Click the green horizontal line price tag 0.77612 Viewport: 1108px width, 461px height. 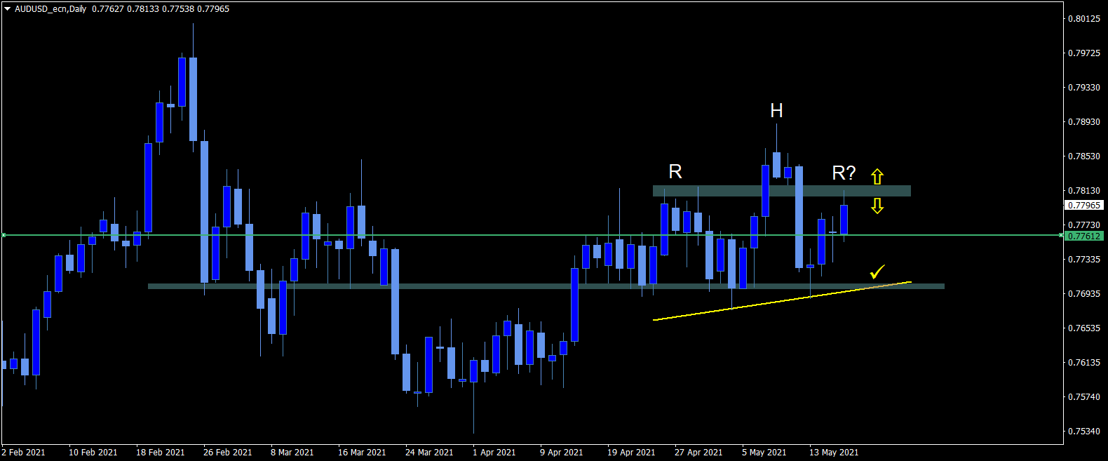[x=1084, y=236]
